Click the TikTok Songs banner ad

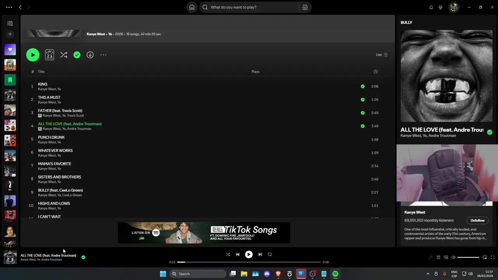coord(204,233)
